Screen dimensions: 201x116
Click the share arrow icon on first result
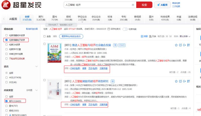click(184, 45)
